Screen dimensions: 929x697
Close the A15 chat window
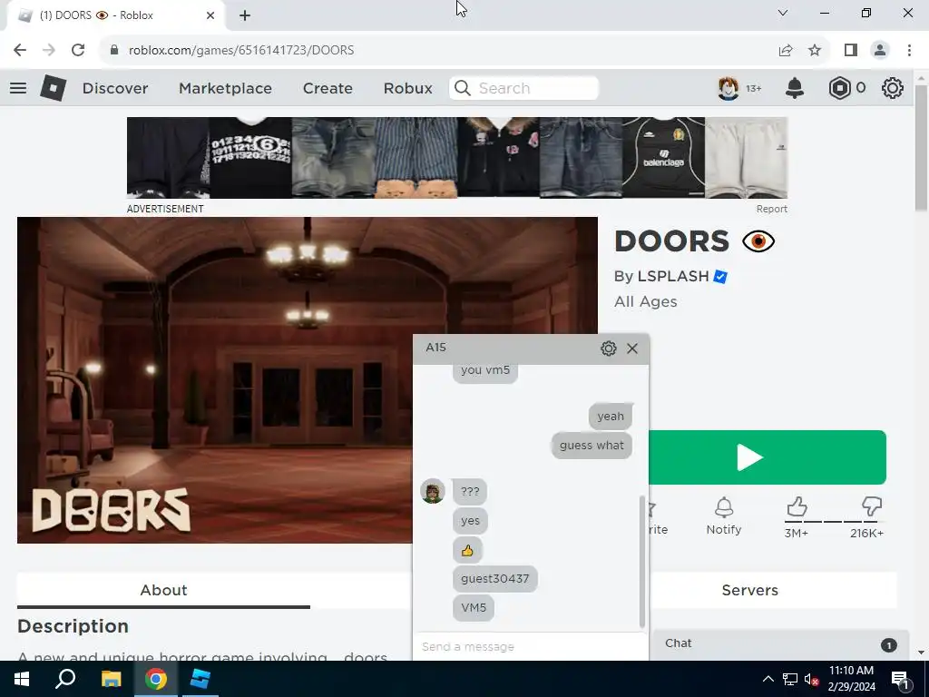(x=632, y=348)
